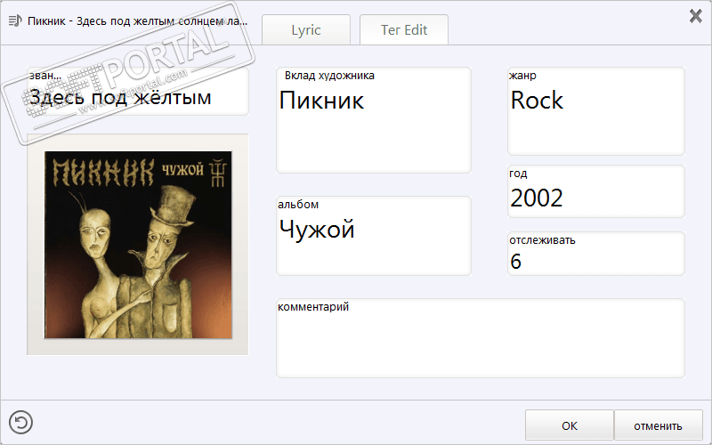
Task: Click the empty комментарий comment field
Action: pyautogui.click(x=481, y=338)
